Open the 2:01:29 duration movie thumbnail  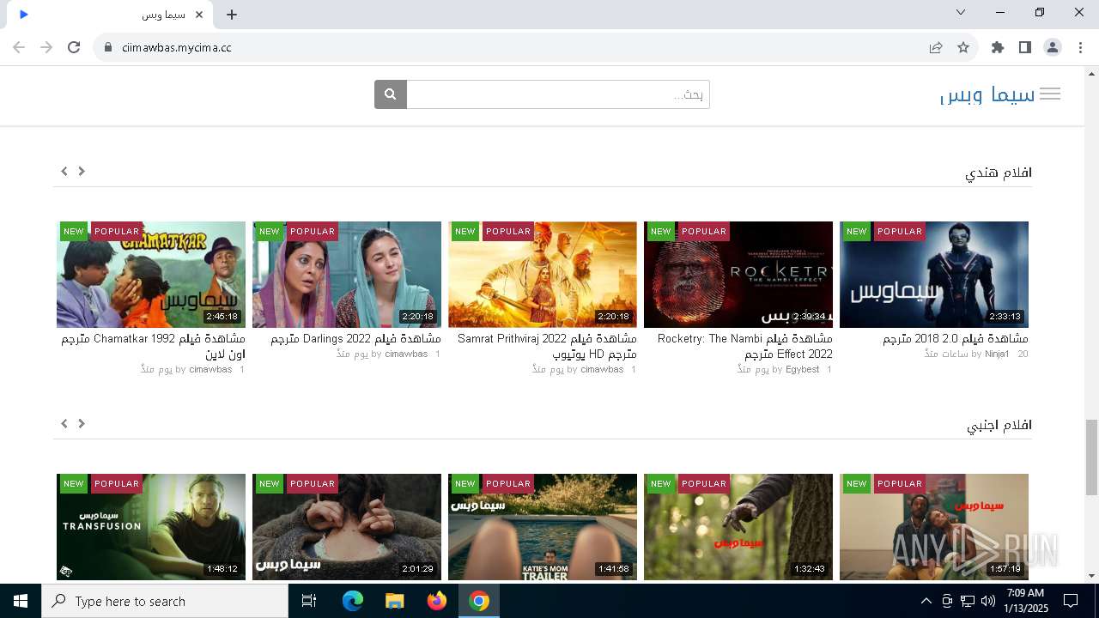pyautogui.click(x=347, y=527)
